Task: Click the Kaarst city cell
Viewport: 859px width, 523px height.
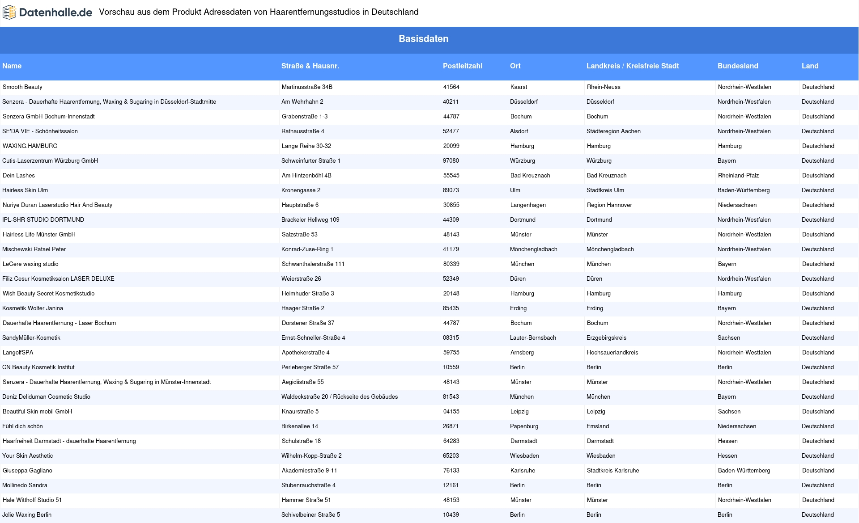Action: 519,87
